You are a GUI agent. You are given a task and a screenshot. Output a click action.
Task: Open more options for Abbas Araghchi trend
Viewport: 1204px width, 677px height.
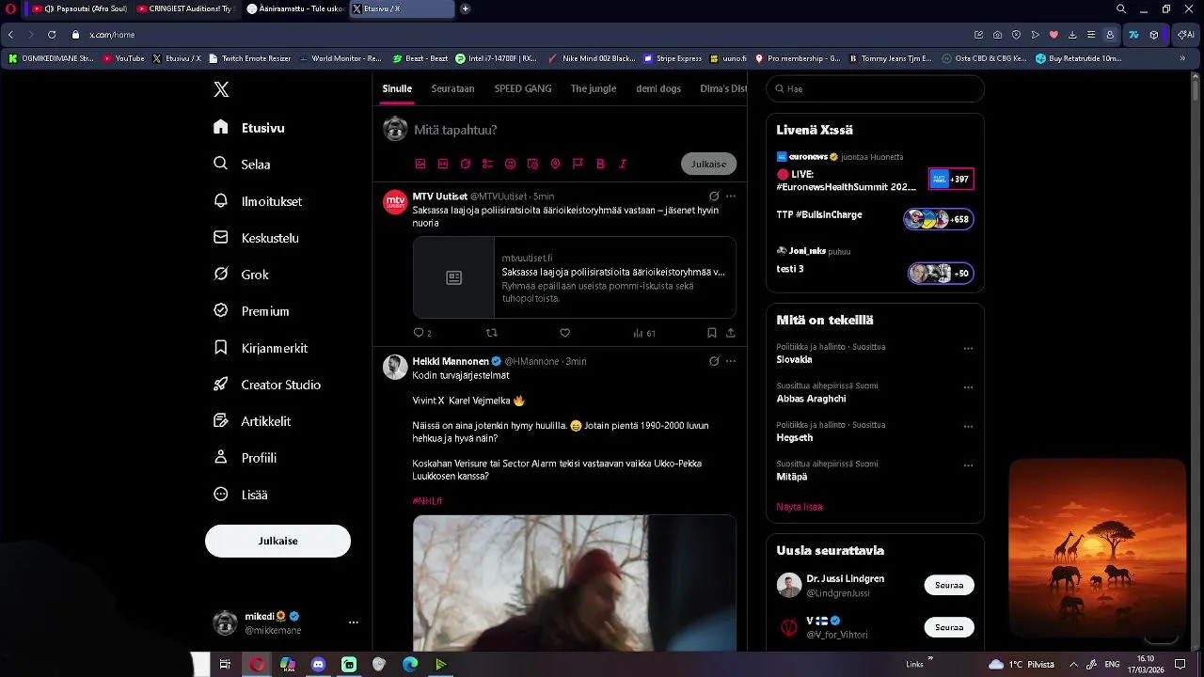tap(968, 387)
